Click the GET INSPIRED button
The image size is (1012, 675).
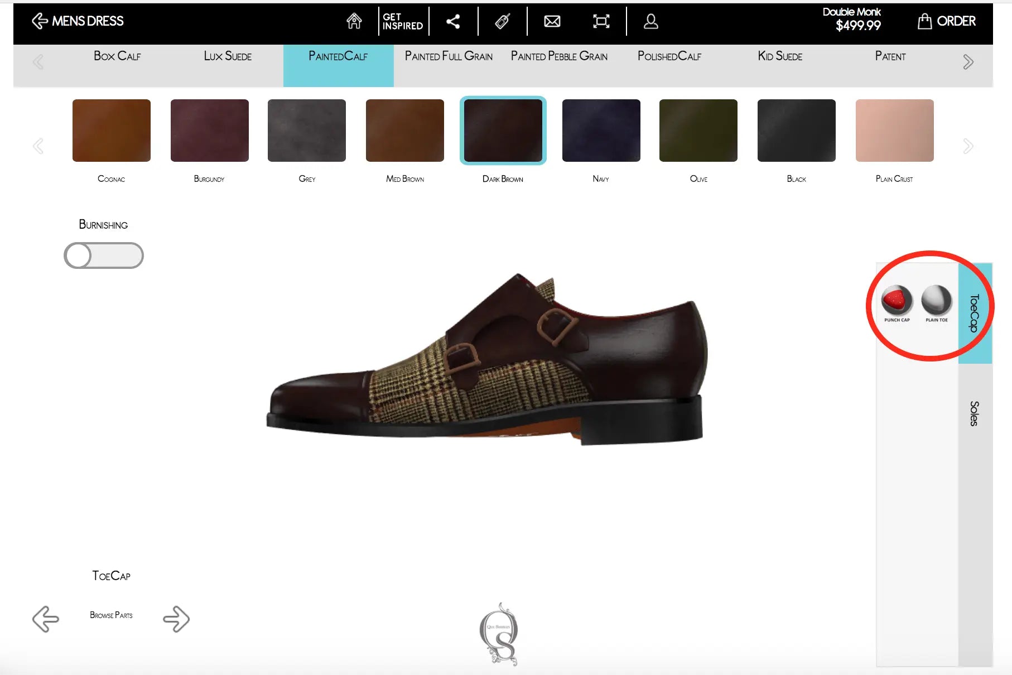[402, 21]
